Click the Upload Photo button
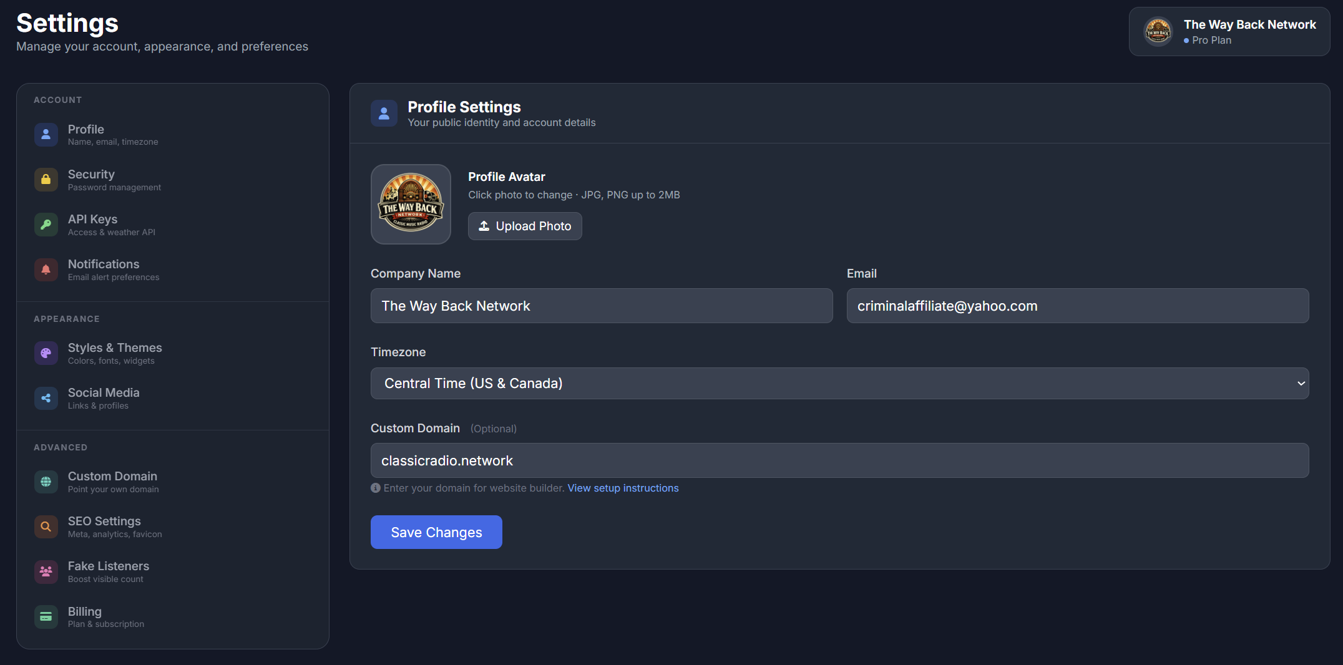Image resolution: width=1343 pixels, height=665 pixels. 525,226
